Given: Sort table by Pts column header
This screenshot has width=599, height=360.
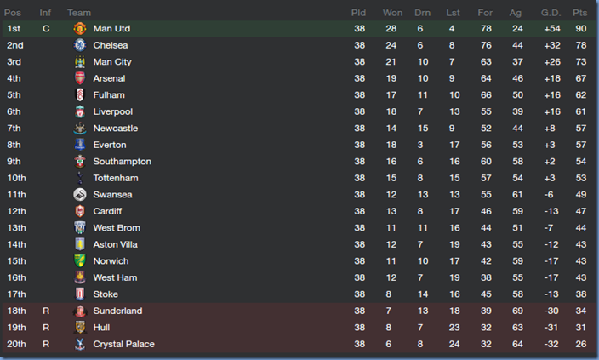Looking at the screenshot, I should (x=581, y=12).
